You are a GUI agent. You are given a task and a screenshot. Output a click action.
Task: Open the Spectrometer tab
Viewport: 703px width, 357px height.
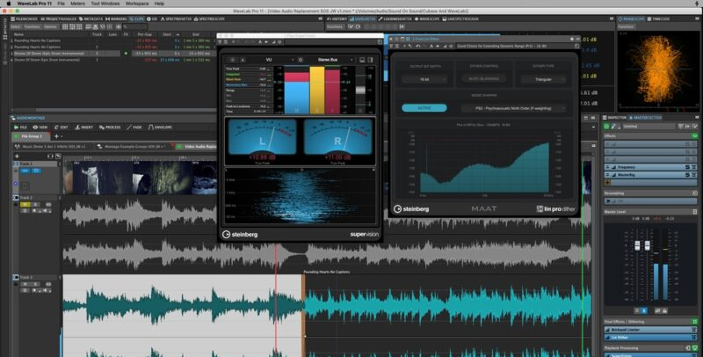point(176,18)
